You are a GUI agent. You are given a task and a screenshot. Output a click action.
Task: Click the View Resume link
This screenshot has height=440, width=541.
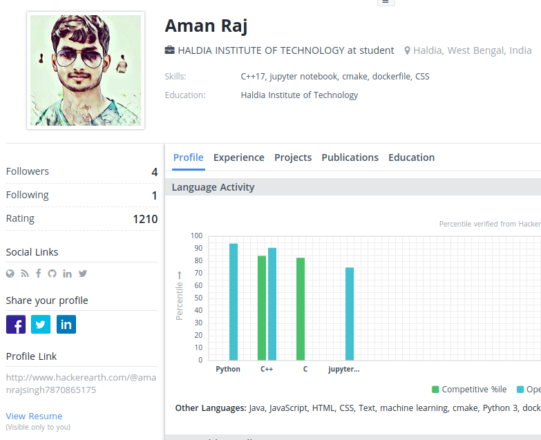pyautogui.click(x=34, y=417)
